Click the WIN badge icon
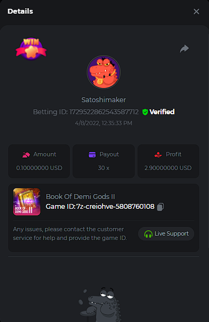This screenshot has width=209, height=322. pyautogui.click(x=31, y=49)
